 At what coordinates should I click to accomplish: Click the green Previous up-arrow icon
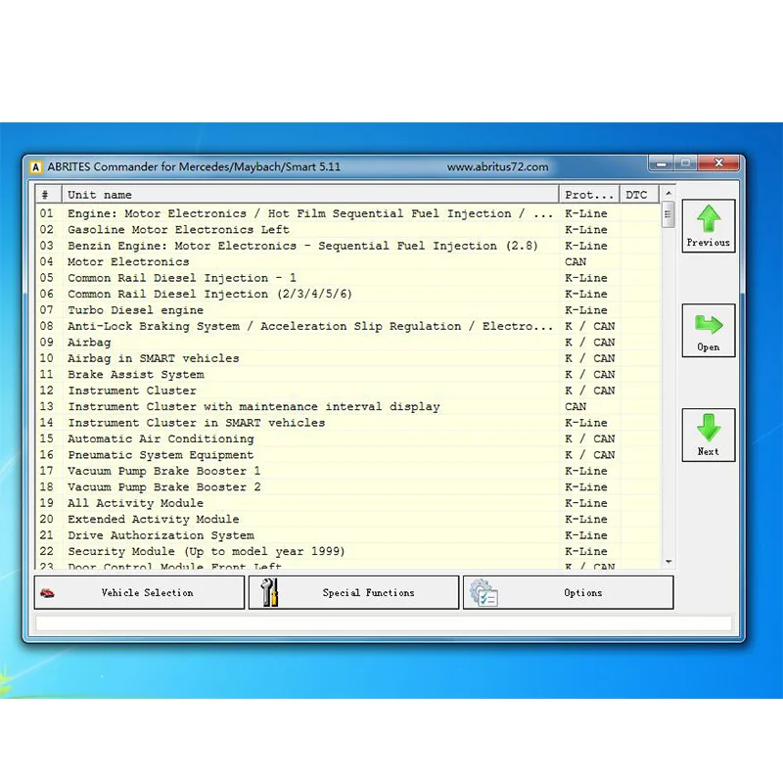click(709, 218)
